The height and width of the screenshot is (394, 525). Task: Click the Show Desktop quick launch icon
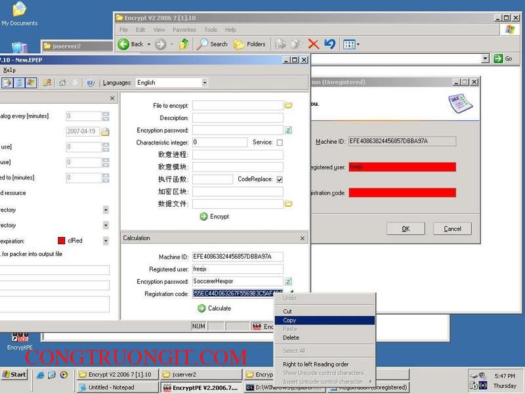tap(52, 375)
